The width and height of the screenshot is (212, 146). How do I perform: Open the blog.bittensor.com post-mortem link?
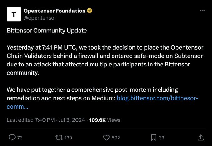point(103,102)
